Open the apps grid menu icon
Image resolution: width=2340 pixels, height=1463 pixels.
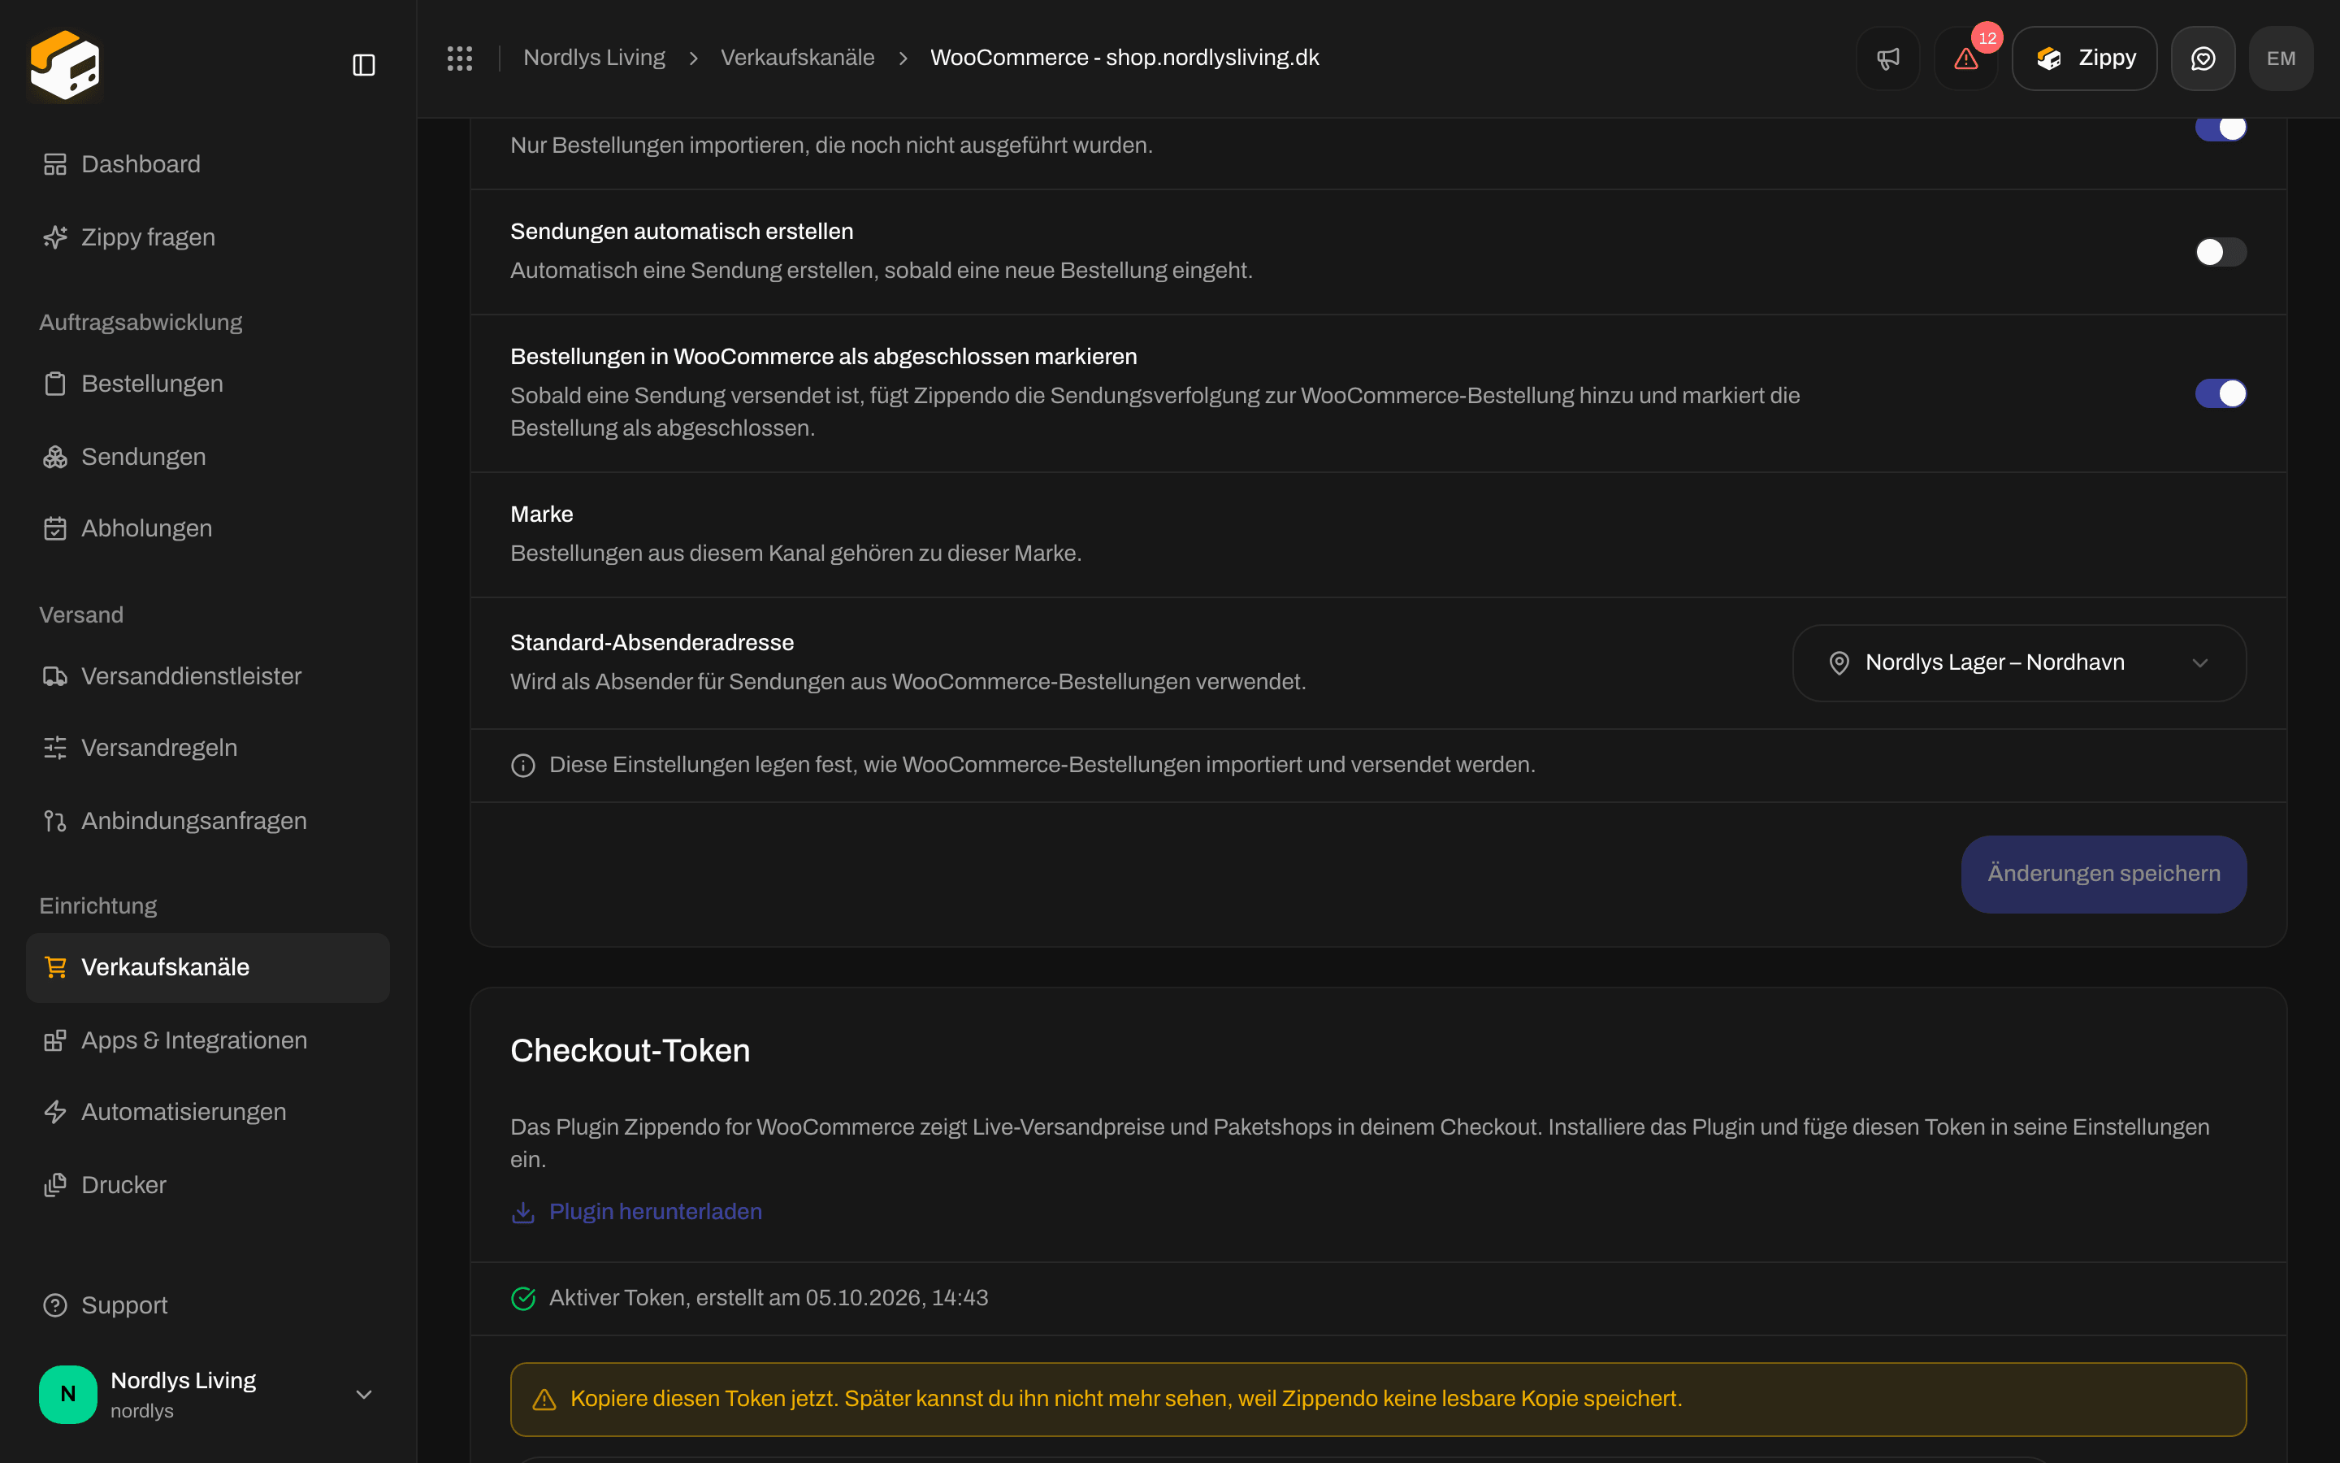click(x=459, y=58)
